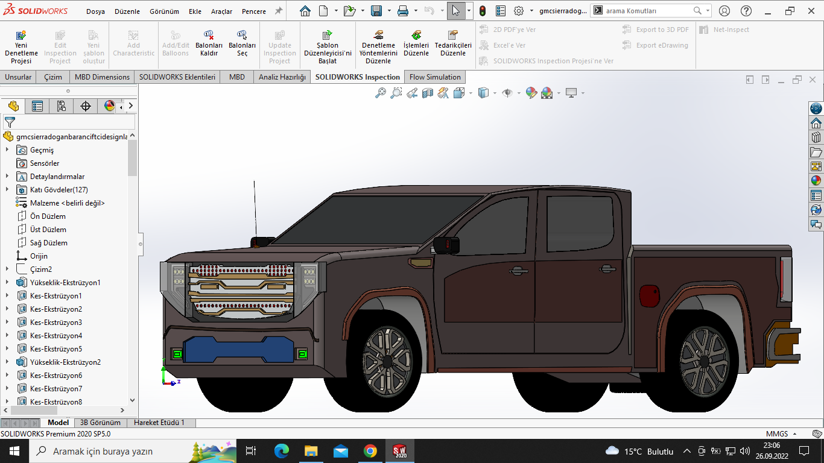Toggle the Select cursor tool
Image resolution: width=824 pixels, height=463 pixels.
pyautogui.click(x=456, y=11)
